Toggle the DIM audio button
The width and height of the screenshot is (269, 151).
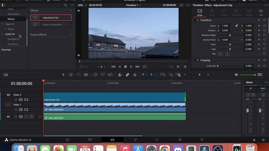pyautogui.click(x=260, y=75)
